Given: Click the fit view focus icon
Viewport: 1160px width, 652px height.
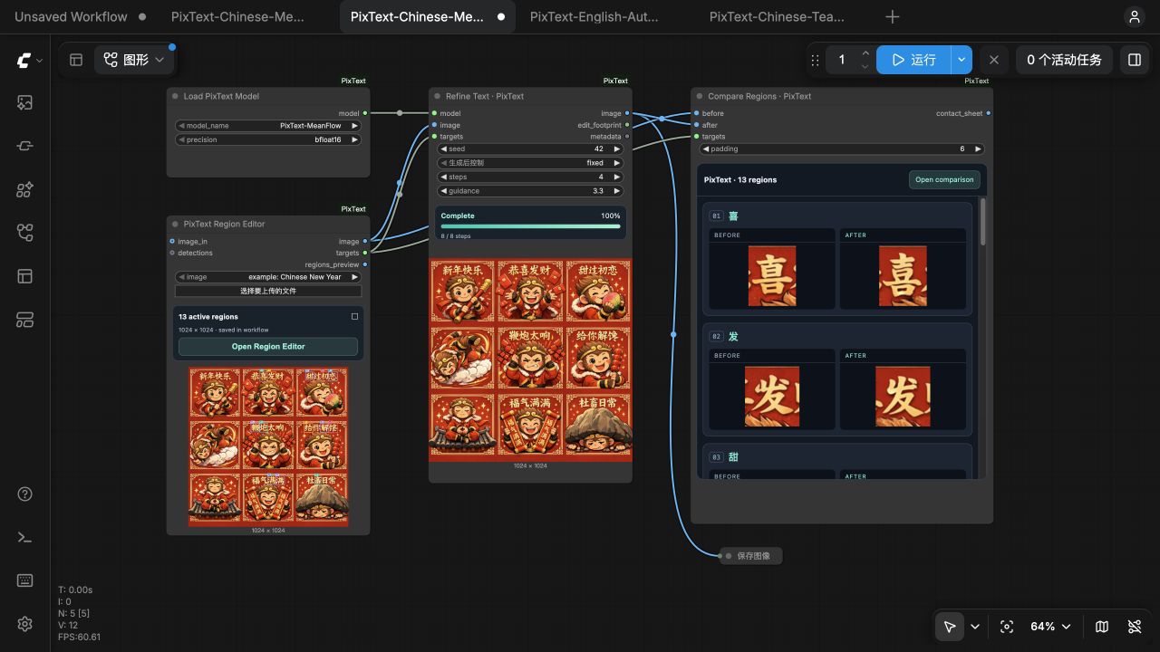Looking at the screenshot, I should click(1006, 627).
